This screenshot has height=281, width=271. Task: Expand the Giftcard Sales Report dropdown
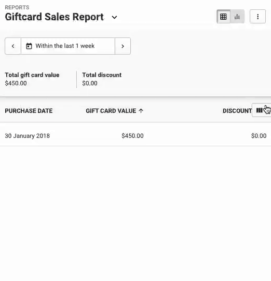pos(114,17)
